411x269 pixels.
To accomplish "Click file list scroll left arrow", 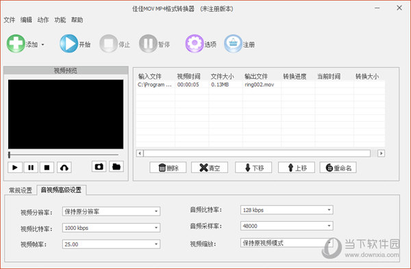I will tap(140, 153).
